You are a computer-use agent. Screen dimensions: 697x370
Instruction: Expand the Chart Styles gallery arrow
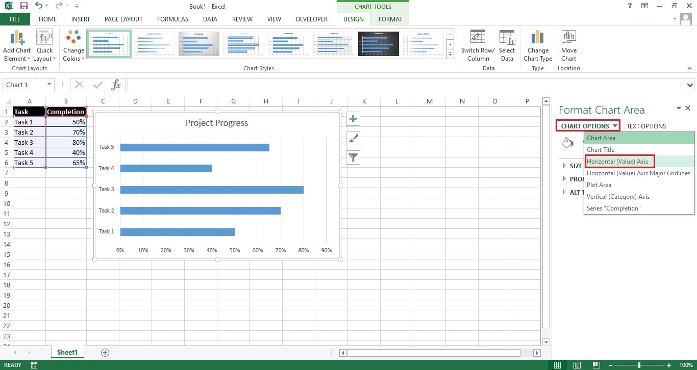450,53
